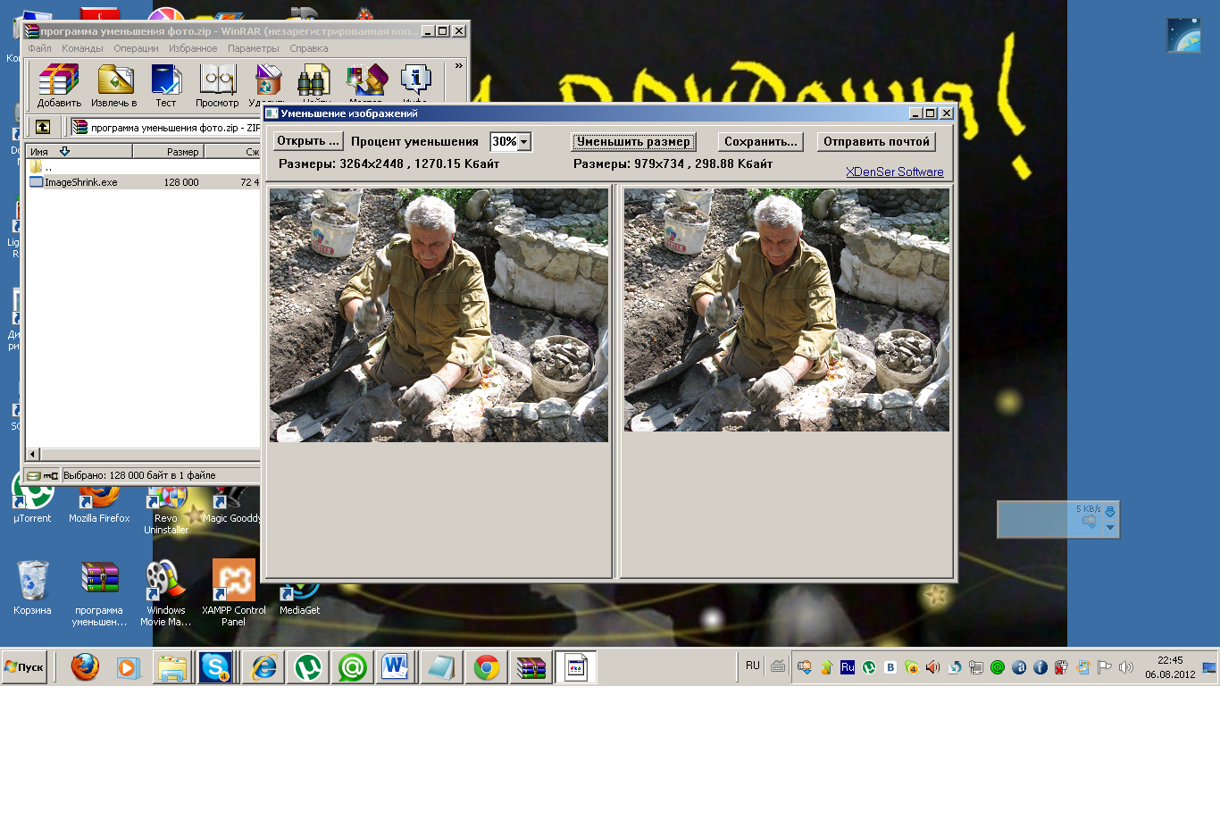Click WinRAR's Просмотр (View) toolbar icon
The width and height of the screenshot is (1220, 829).
(x=217, y=85)
